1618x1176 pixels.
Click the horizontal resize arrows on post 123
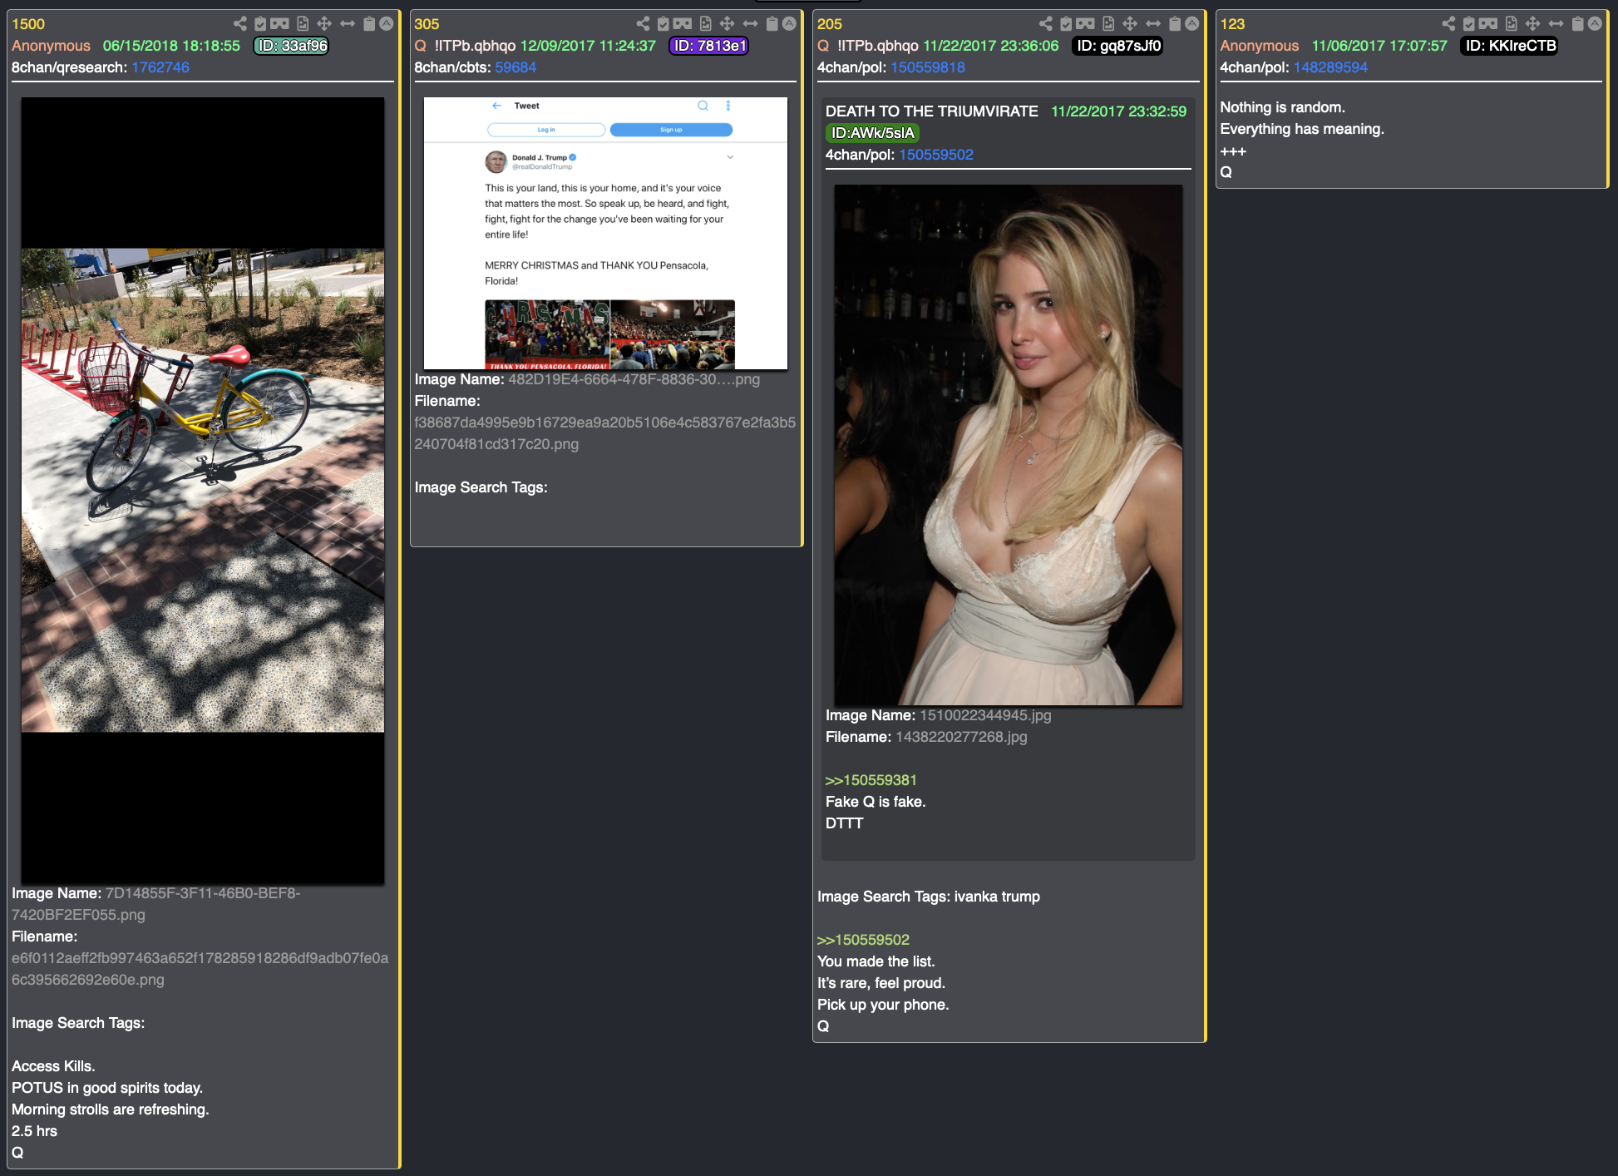[x=1556, y=23]
